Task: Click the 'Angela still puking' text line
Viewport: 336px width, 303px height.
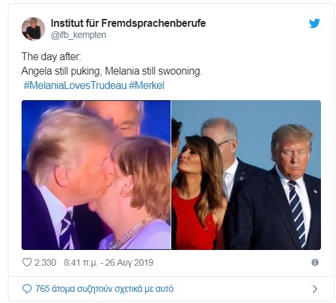Action: tap(112, 71)
